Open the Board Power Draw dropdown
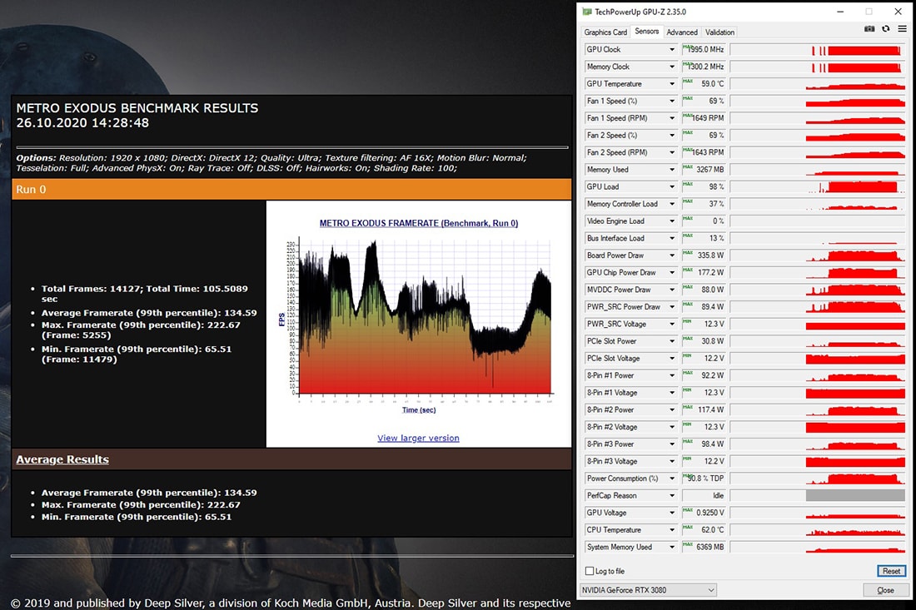The height and width of the screenshot is (610, 916). tap(672, 255)
